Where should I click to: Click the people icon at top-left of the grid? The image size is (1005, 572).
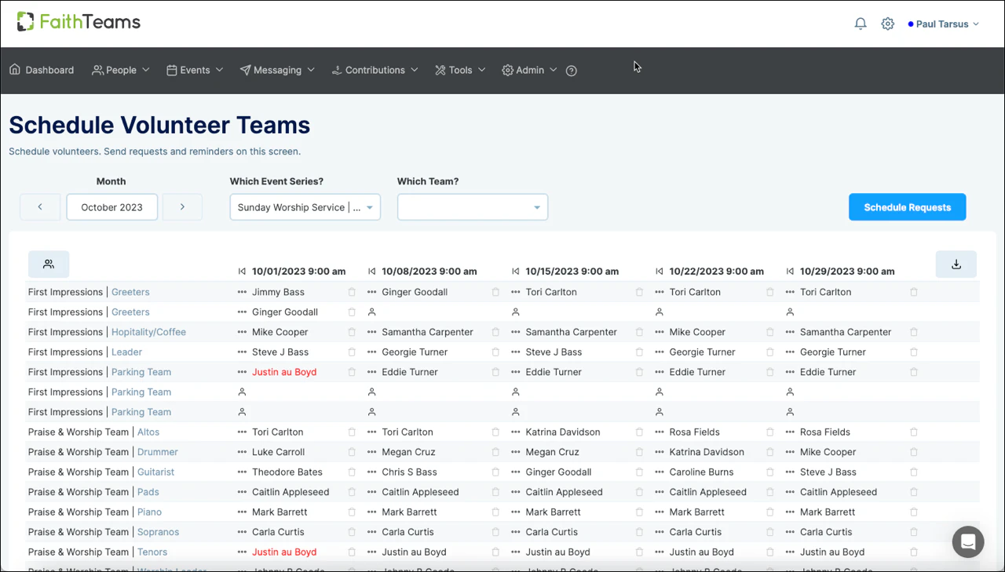(x=49, y=264)
